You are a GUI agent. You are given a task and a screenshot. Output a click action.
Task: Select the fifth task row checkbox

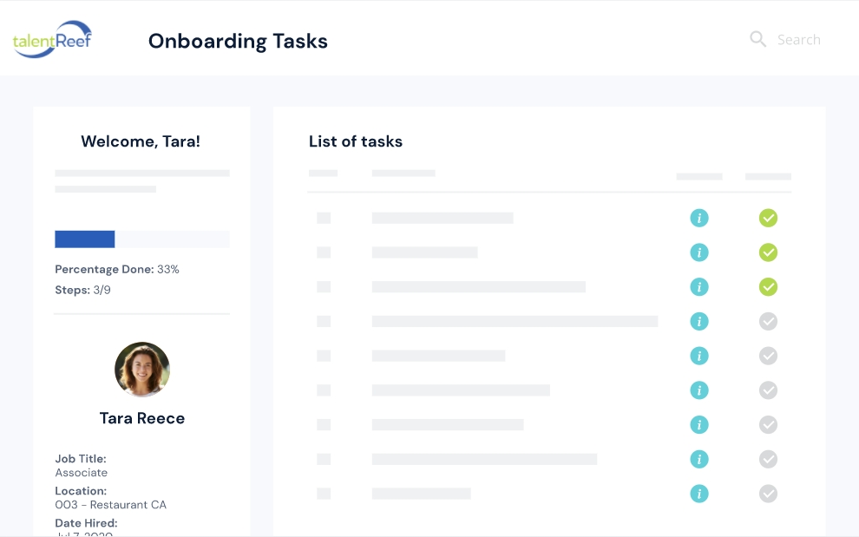tap(324, 356)
